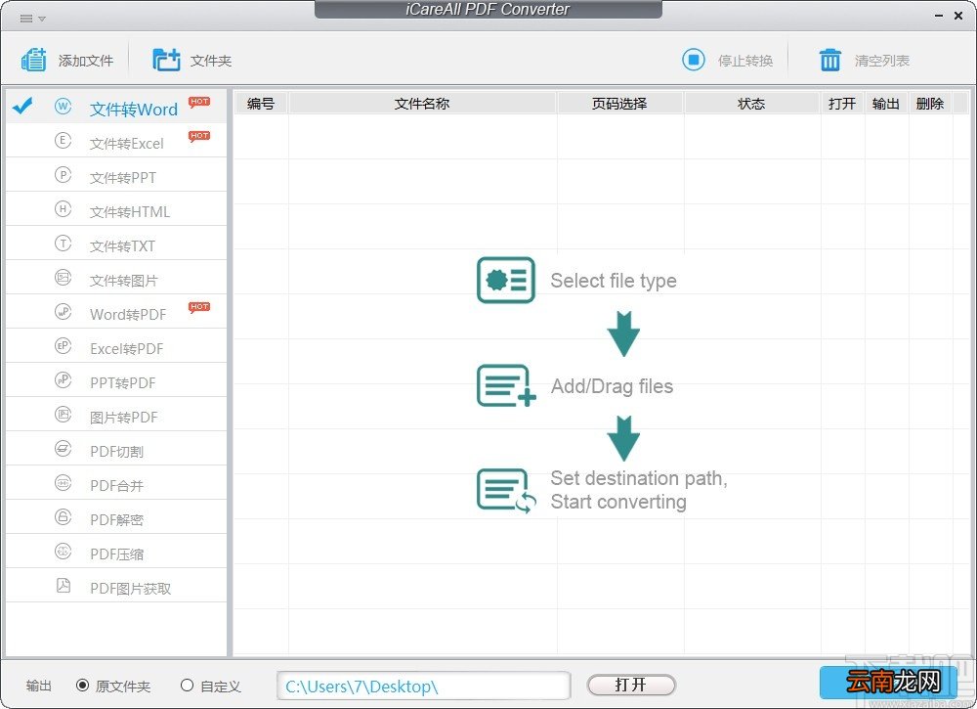Select the 文件转图片 image icon
Viewport: 977px width, 709px height.
pyautogui.click(x=63, y=278)
